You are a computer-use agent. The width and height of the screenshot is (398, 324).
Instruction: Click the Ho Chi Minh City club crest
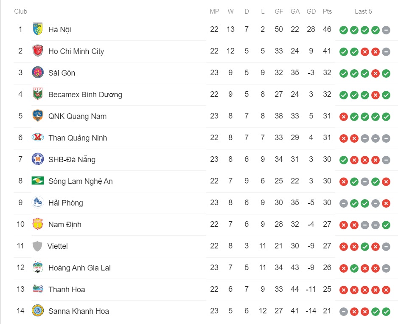38,51
